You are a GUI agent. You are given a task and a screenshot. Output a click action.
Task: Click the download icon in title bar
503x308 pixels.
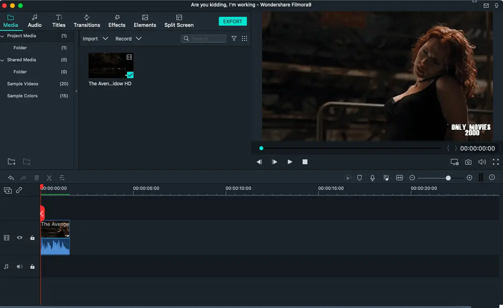coord(497,6)
